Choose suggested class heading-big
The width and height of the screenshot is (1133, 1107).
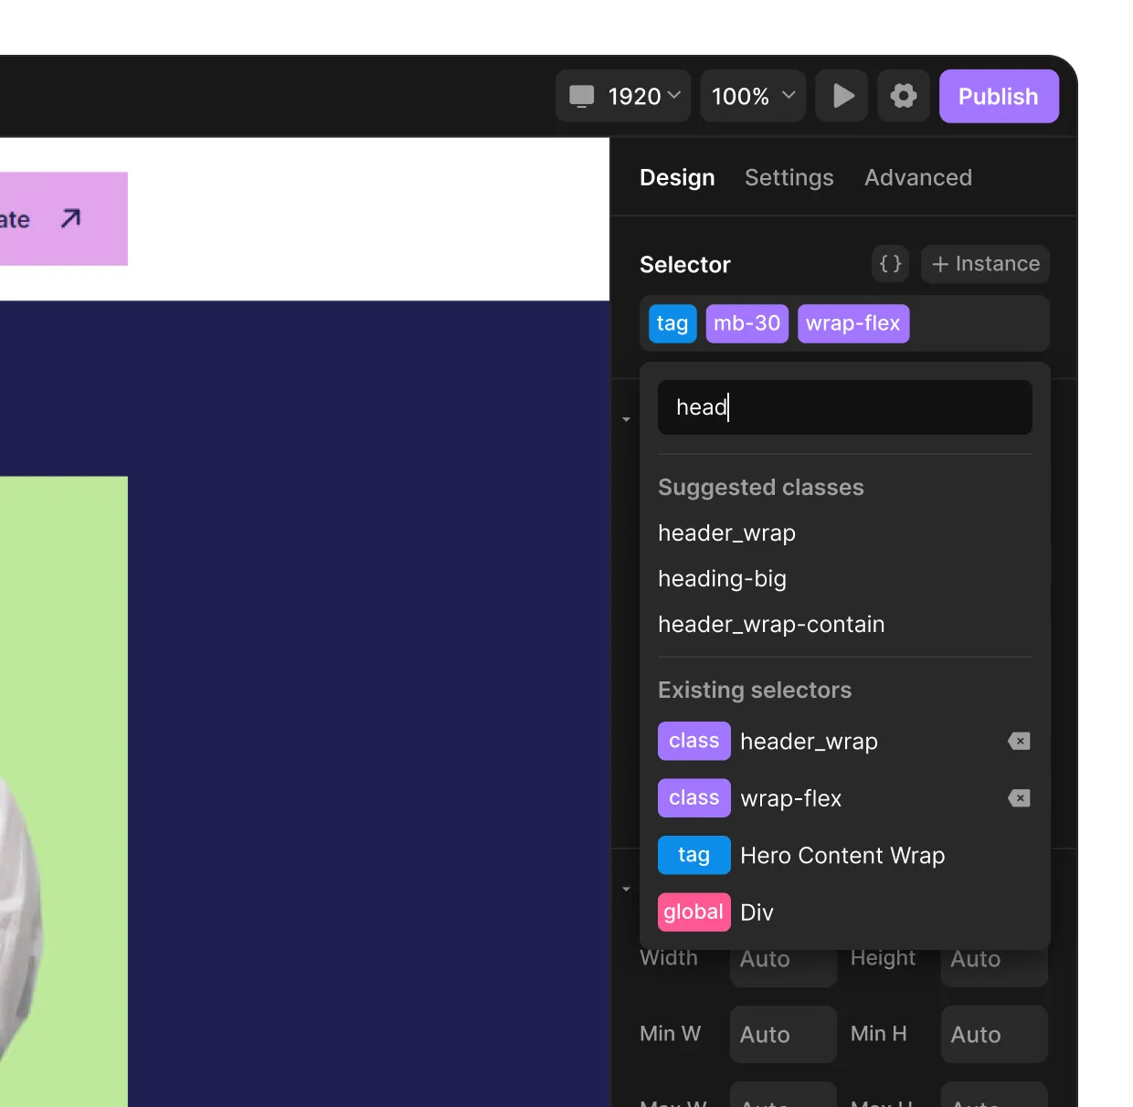click(x=722, y=578)
